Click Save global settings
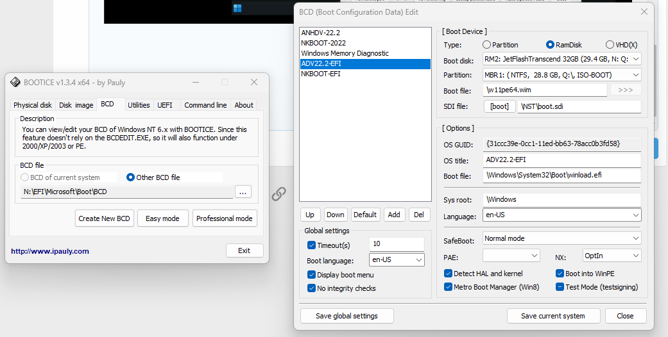 347,316
